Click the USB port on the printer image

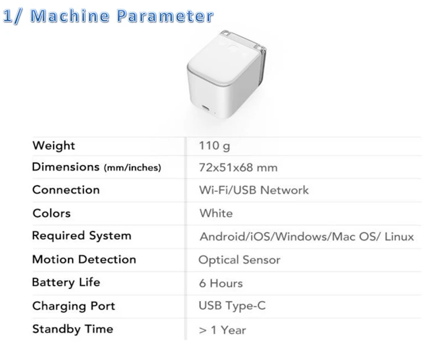click(x=205, y=108)
